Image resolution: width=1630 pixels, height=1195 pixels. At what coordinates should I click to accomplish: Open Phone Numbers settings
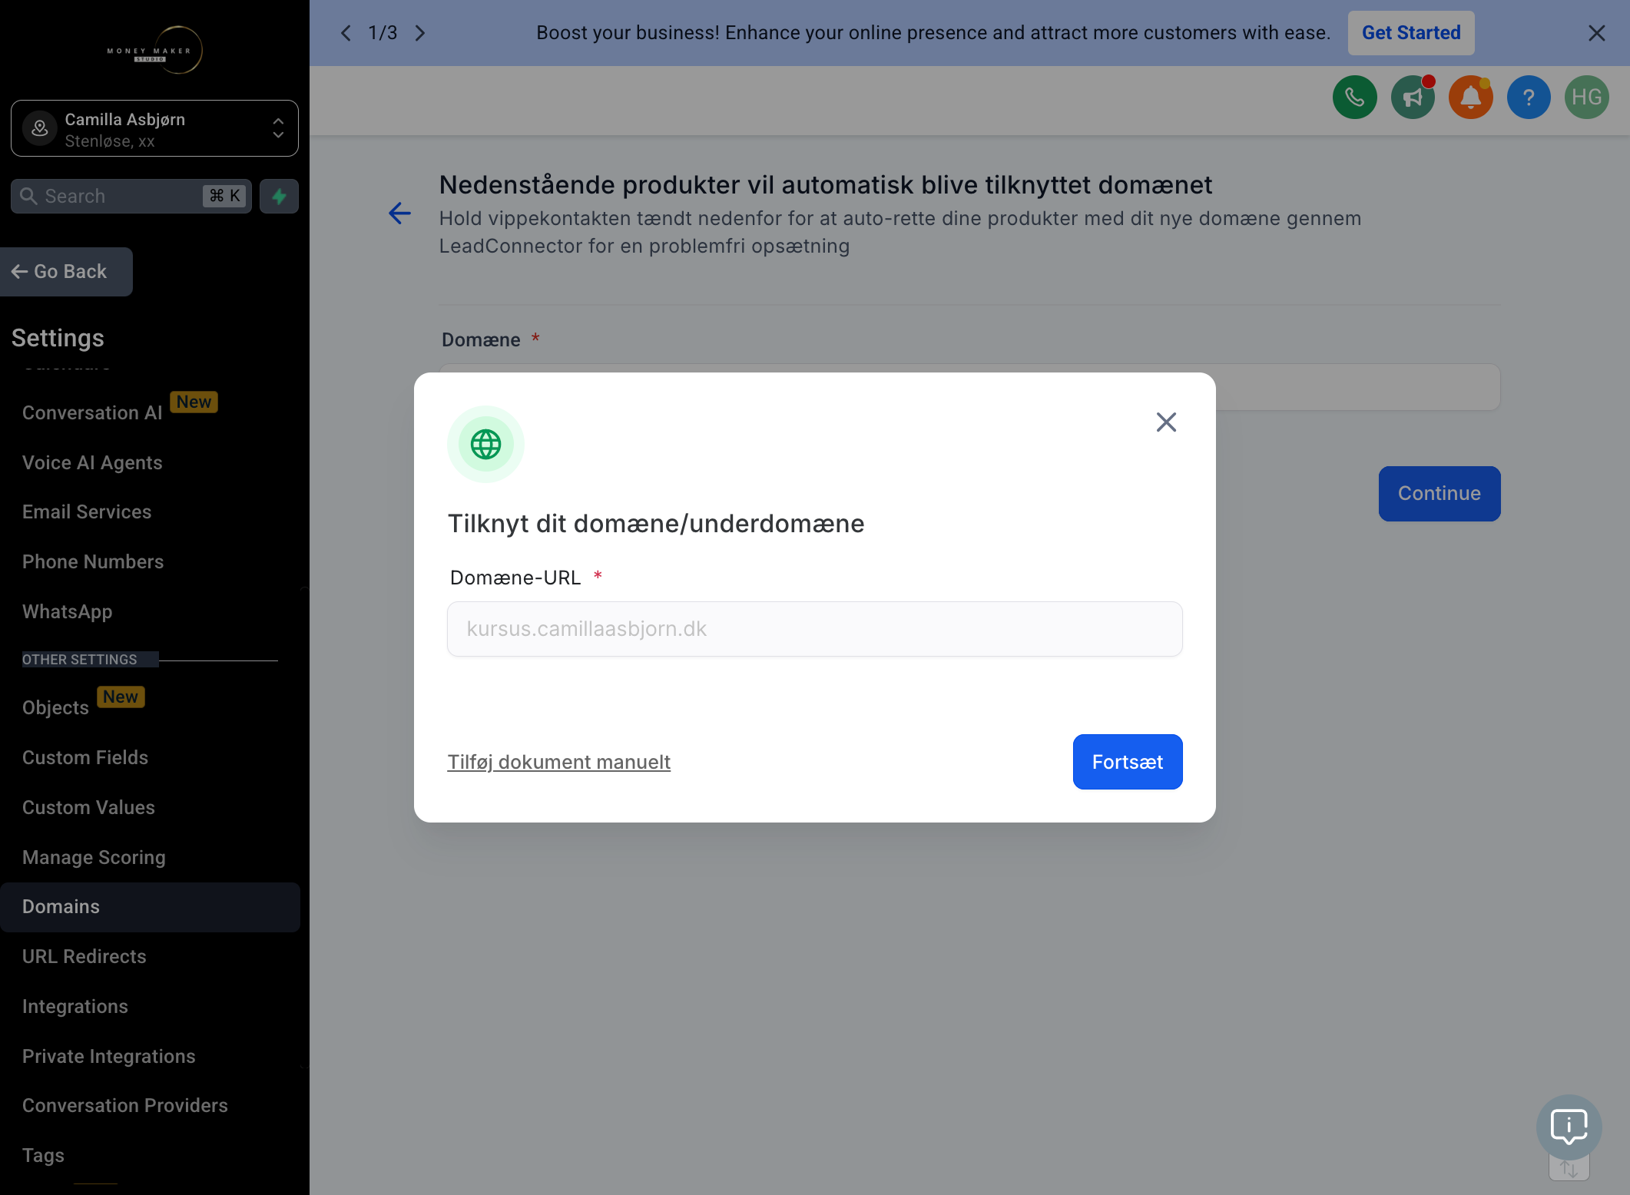(x=93, y=561)
